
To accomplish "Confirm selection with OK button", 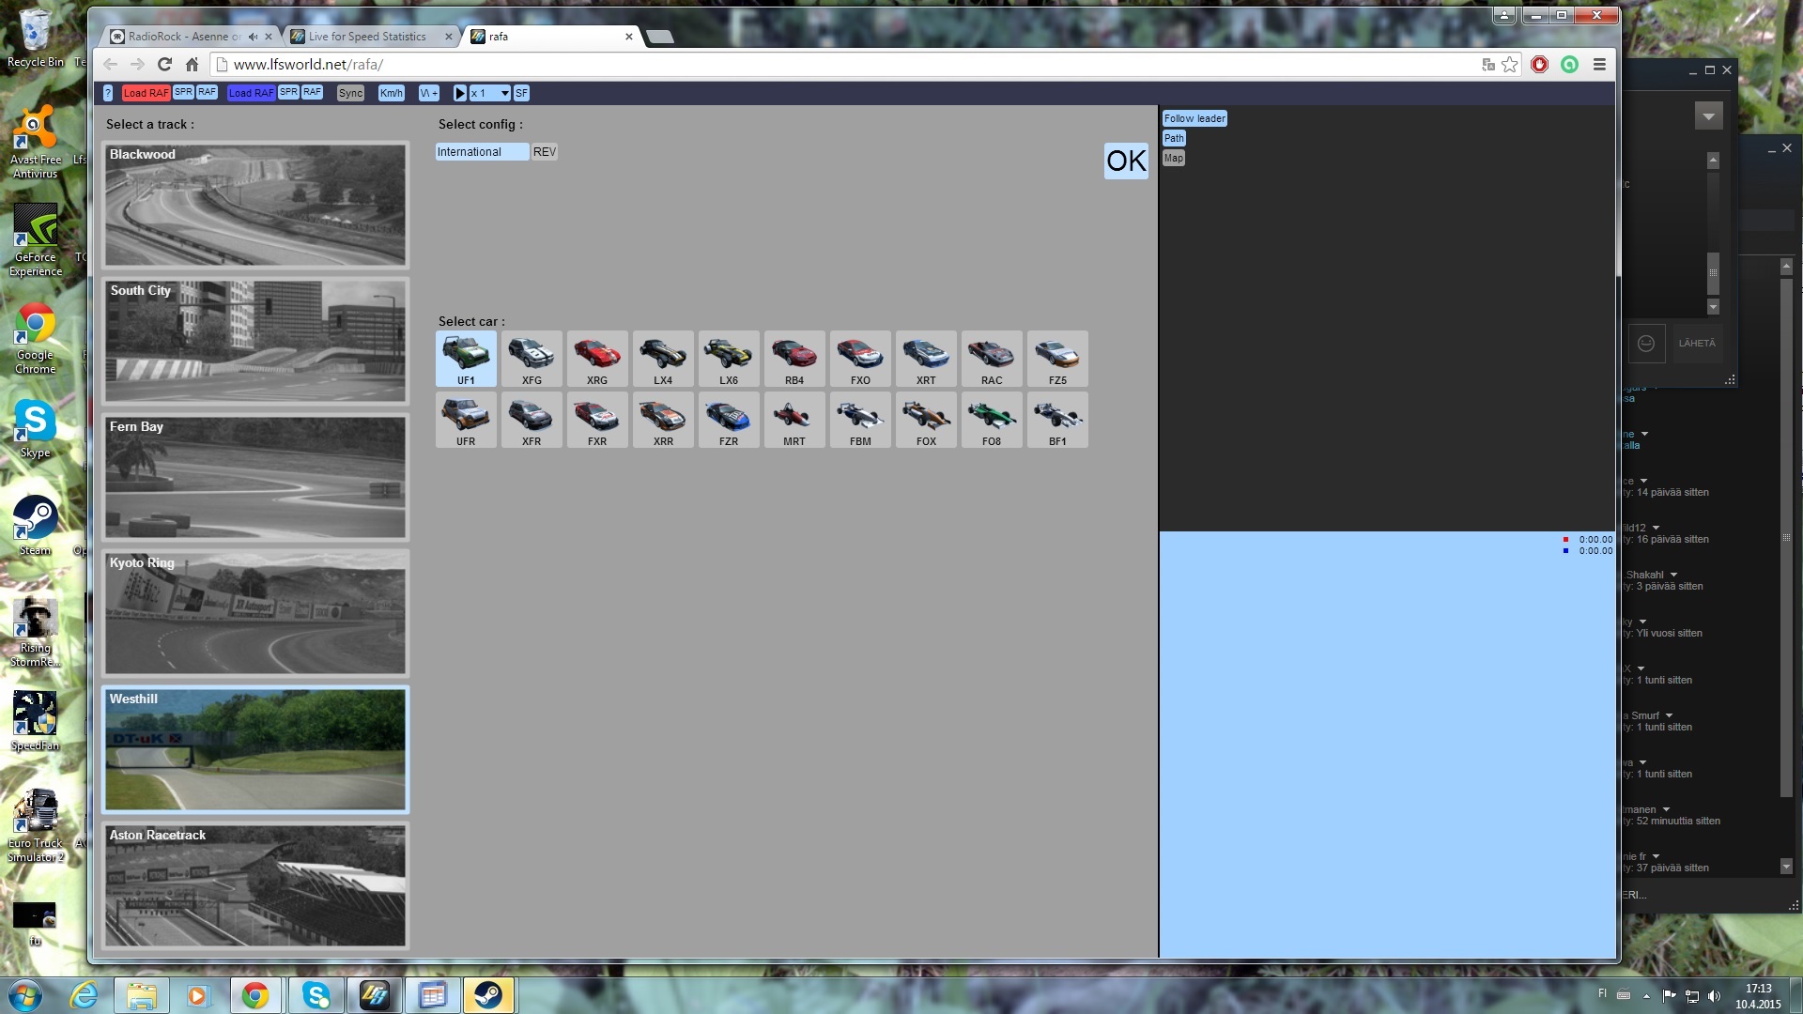I will 1126,161.
